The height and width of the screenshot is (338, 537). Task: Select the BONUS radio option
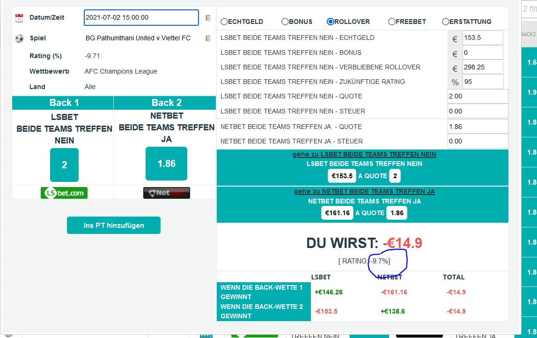(285, 22)
